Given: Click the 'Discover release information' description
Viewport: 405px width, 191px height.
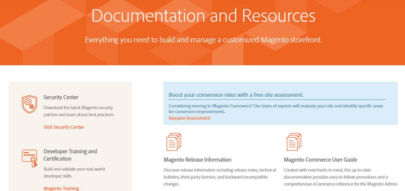Looking at the screenshot, I should click(220, 177).
